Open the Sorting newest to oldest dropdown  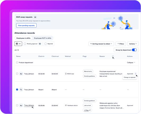[x=101, y=44]
